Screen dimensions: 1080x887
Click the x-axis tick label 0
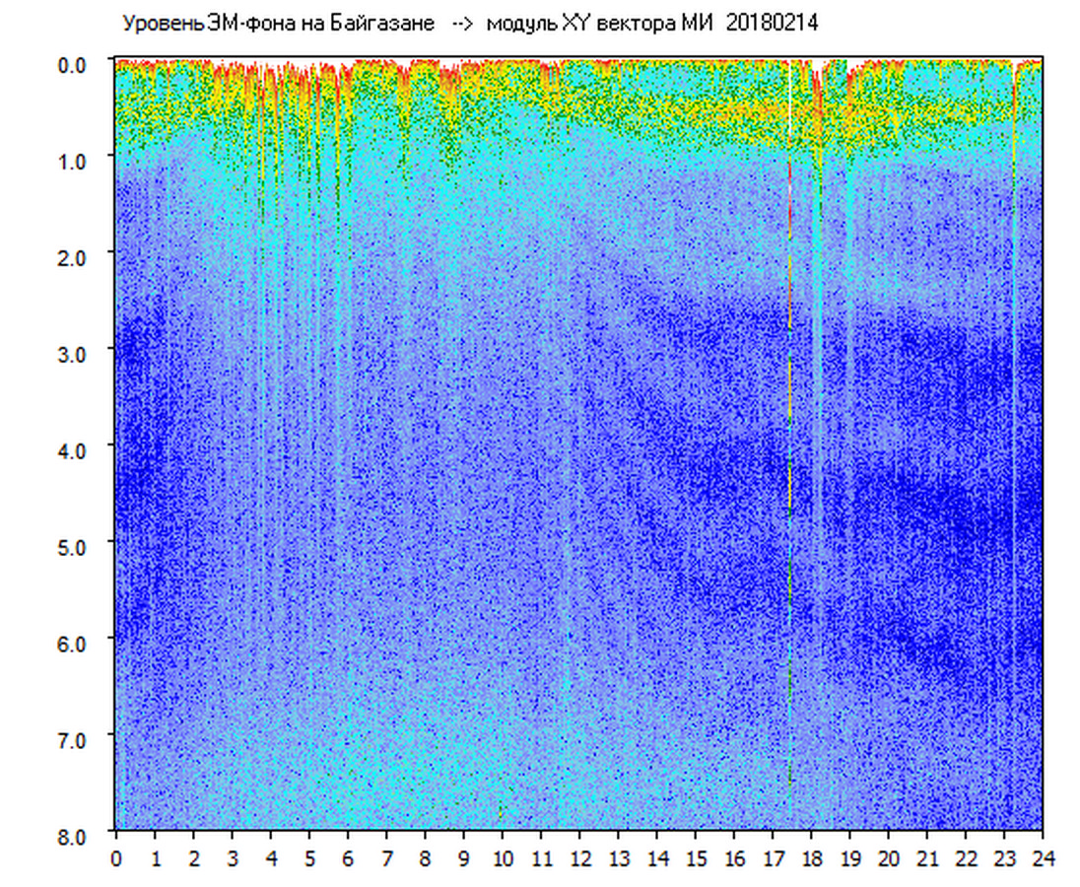tap(116, 858)
